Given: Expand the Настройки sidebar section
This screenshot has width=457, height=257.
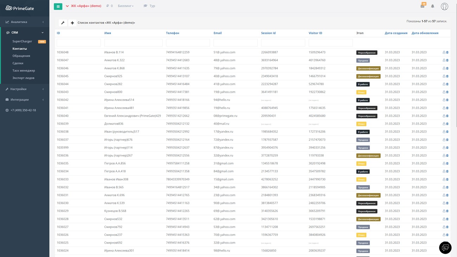Looking at the screenshot, I should tap(25, 89).
